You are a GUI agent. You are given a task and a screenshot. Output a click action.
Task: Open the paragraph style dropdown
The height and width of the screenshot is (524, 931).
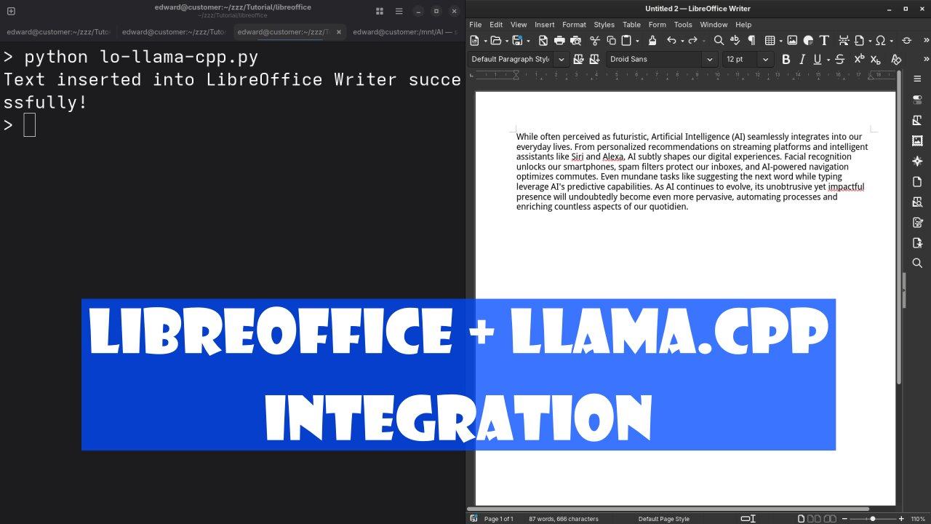point(560,59)
